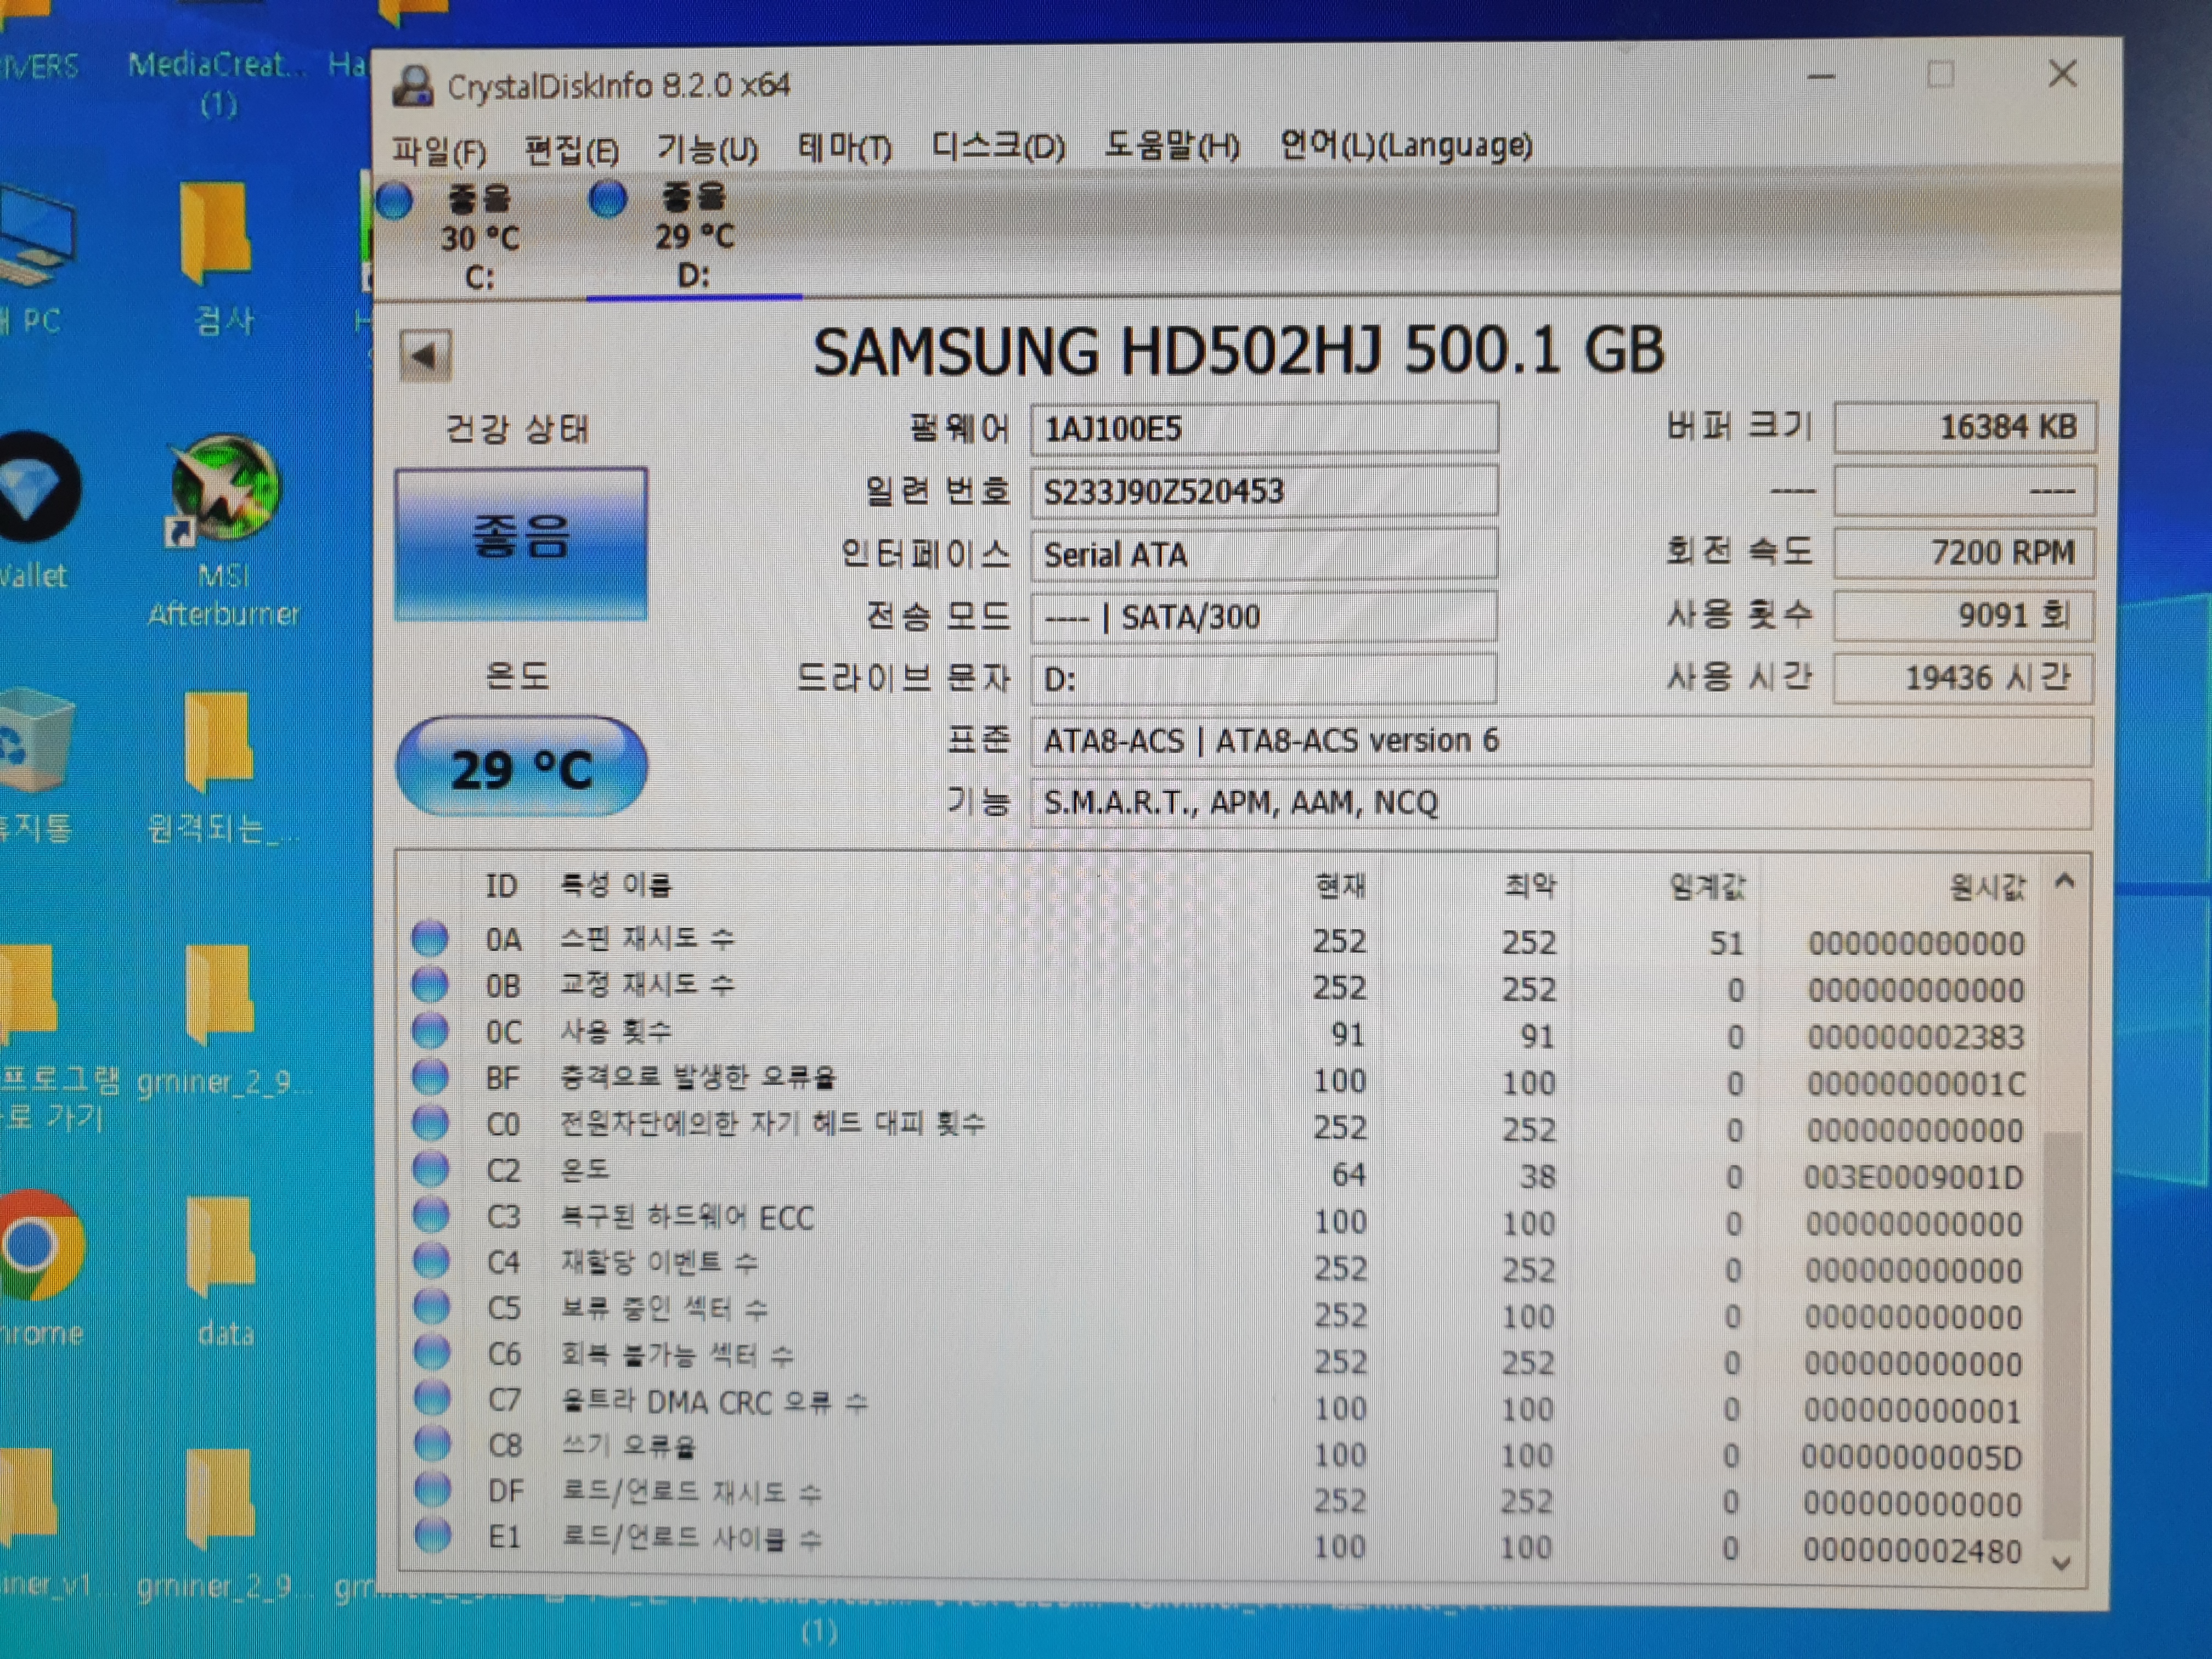Click the firmware field 1AJ100E5
The height and width of the screenshot is (1659, 2212).
click(1264, 428)
